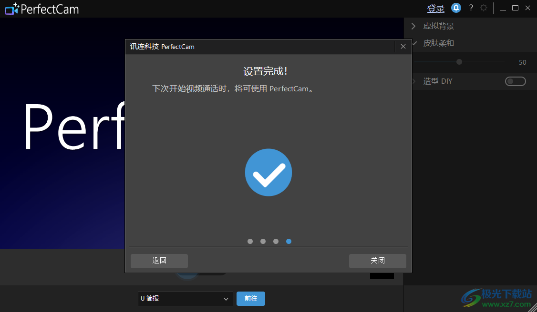Adjust the skin smoothing slider handle
This screenshot has width=537, height=312.
459,62
